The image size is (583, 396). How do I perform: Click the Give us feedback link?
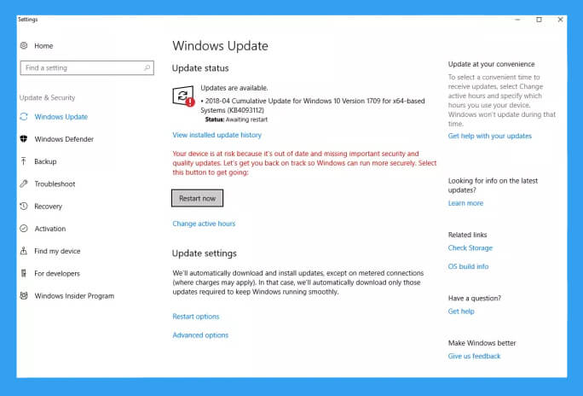click(474, 356)
